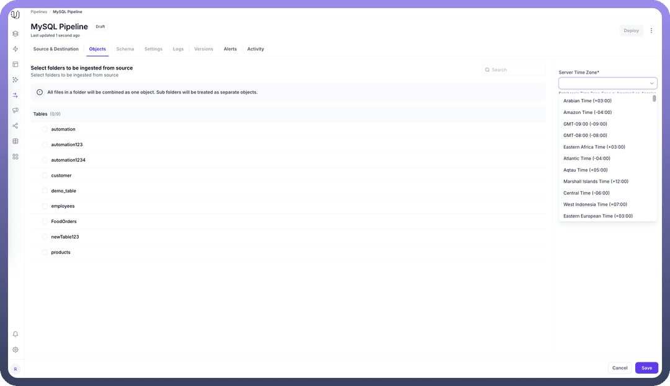Click the four-squares grid sidebar icon

coord(16,156)
